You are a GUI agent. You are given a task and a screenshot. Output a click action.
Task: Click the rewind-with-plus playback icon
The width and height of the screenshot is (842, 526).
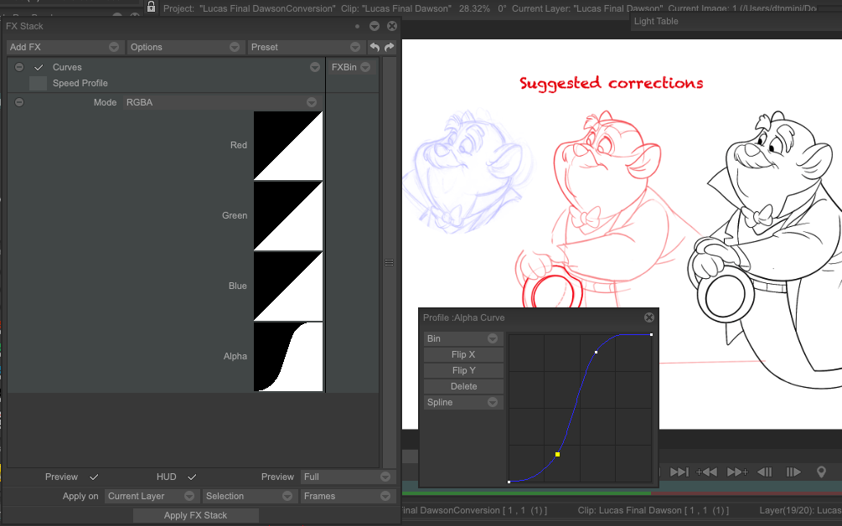[706, 472]
